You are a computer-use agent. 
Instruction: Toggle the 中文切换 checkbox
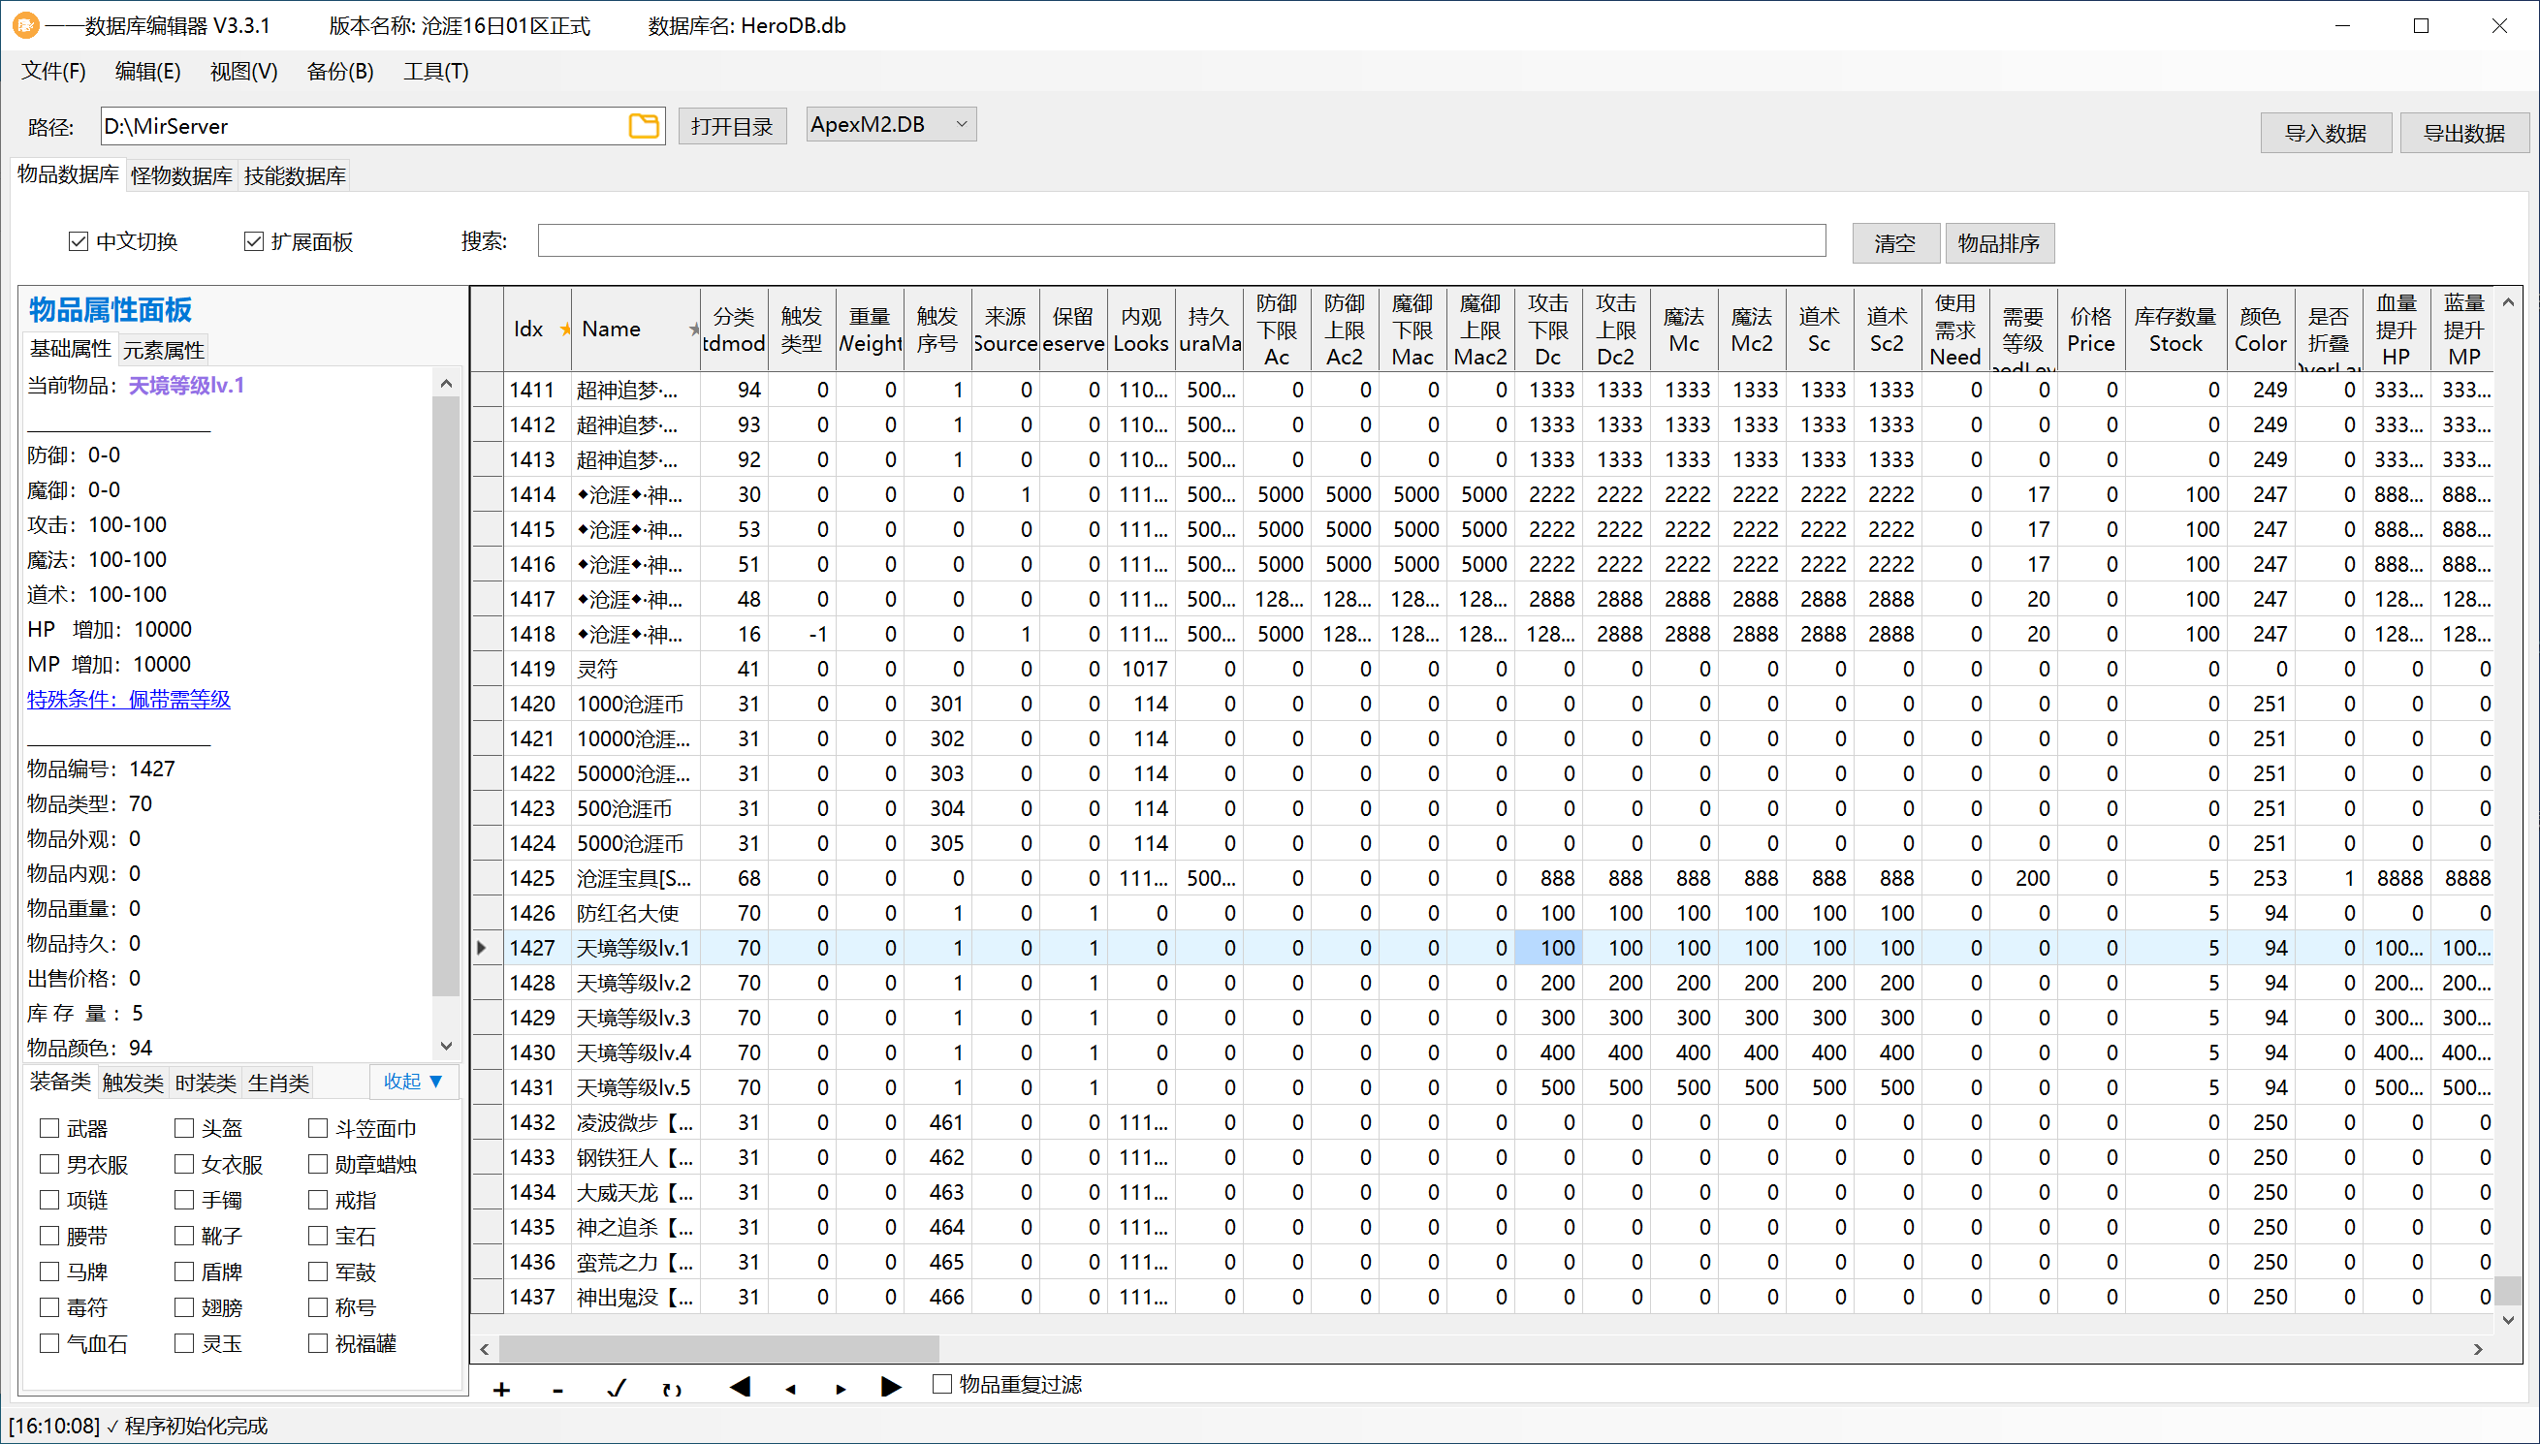point(79,241)
